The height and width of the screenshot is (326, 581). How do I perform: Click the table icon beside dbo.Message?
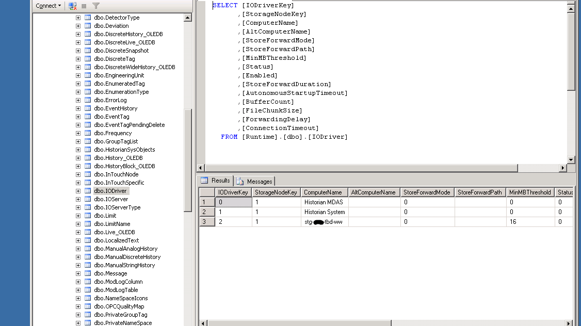click(x=88, y=273)
